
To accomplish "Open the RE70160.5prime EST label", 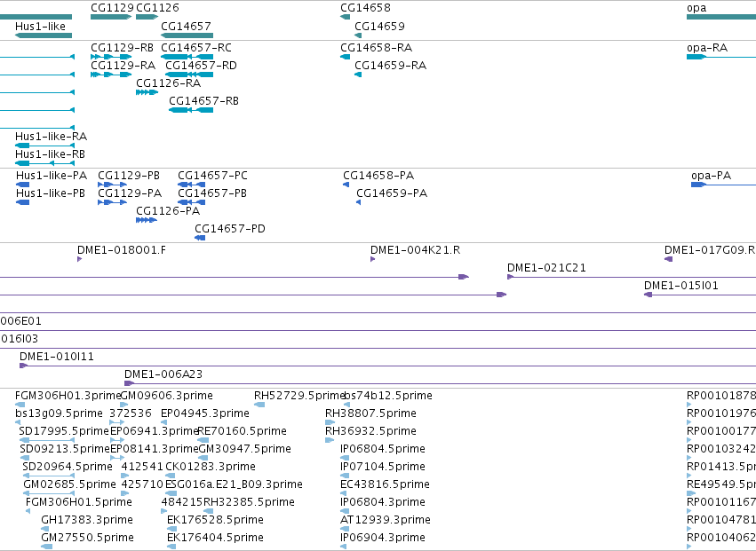I will tap(242, 431).
